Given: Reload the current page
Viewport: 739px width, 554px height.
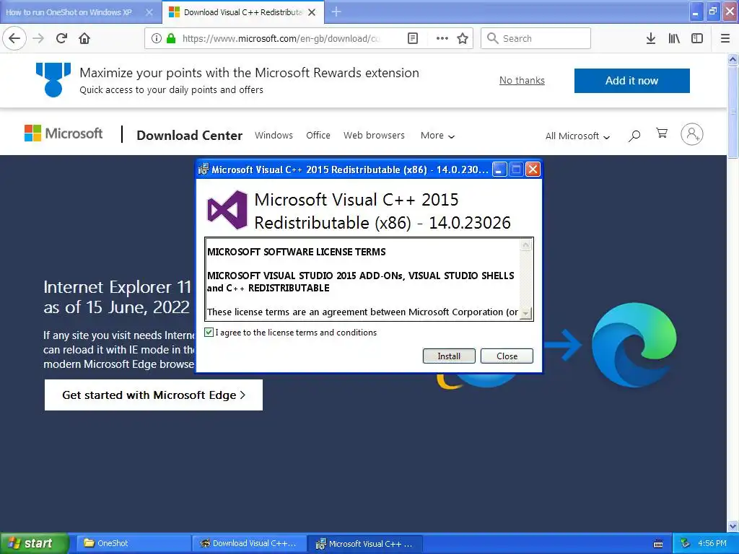Looking at the screenshot, I should 61,38.
